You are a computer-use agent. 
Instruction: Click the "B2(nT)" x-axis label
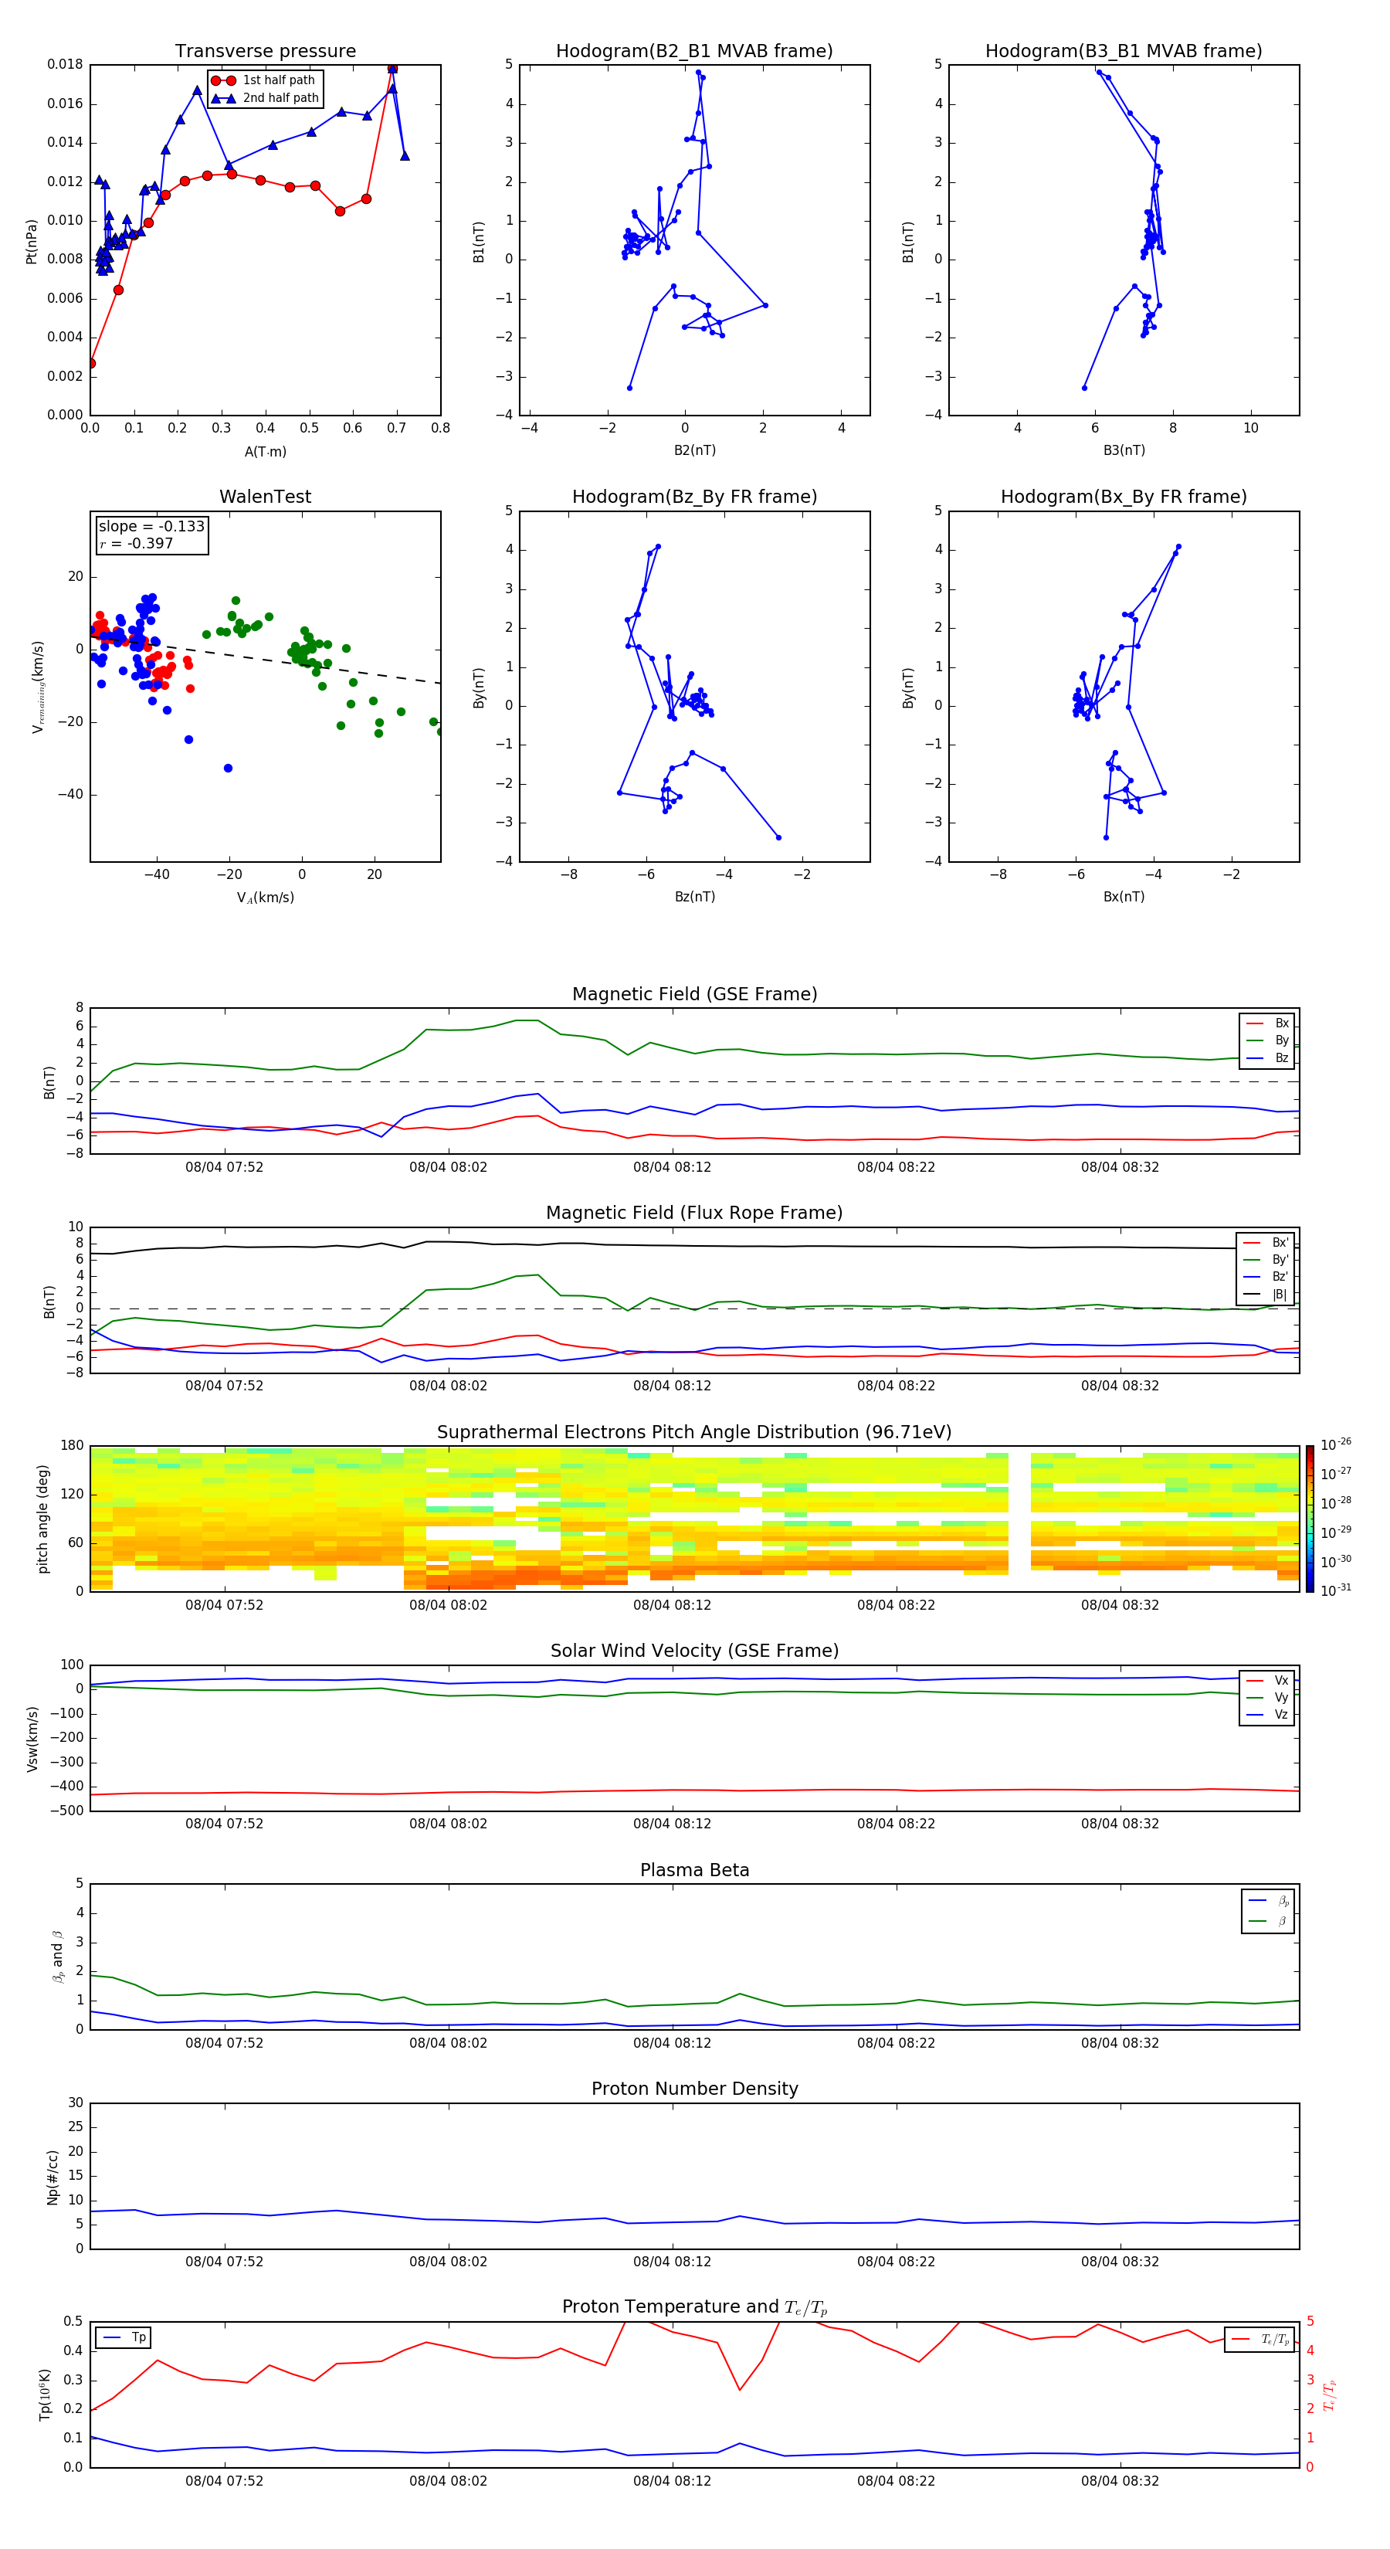[x=694, y=450]
